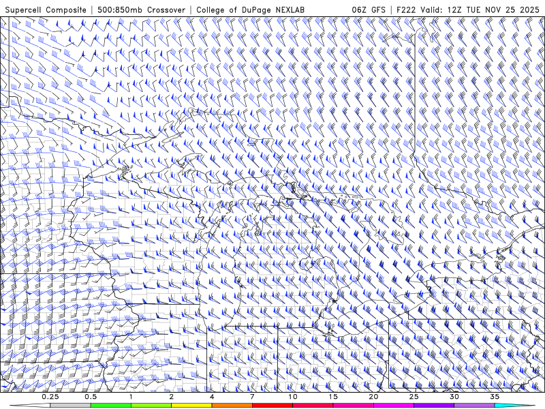Click the gray 0.25–0.5 color bar segment
Image resolution: width=545 pixels, height=409 pixels.
70,406
